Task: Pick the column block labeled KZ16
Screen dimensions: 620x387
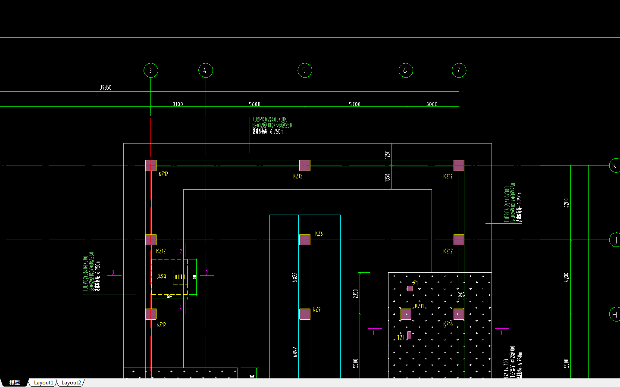Action: [x=459, y=314]
